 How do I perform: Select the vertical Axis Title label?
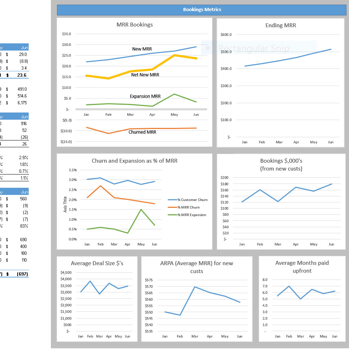65,205
